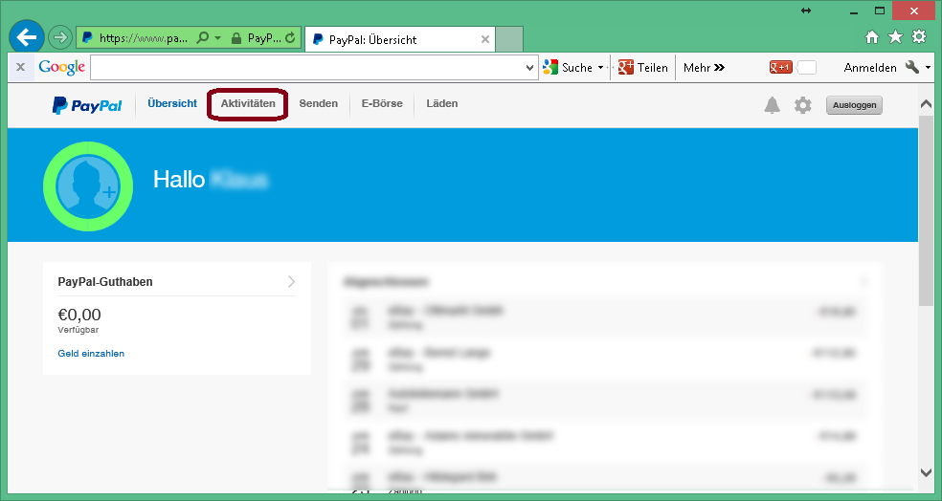This screenshot has width=942, height=501.
Task: Close the PayPal: Übersicht browser tab
Action: coord(485,40)
